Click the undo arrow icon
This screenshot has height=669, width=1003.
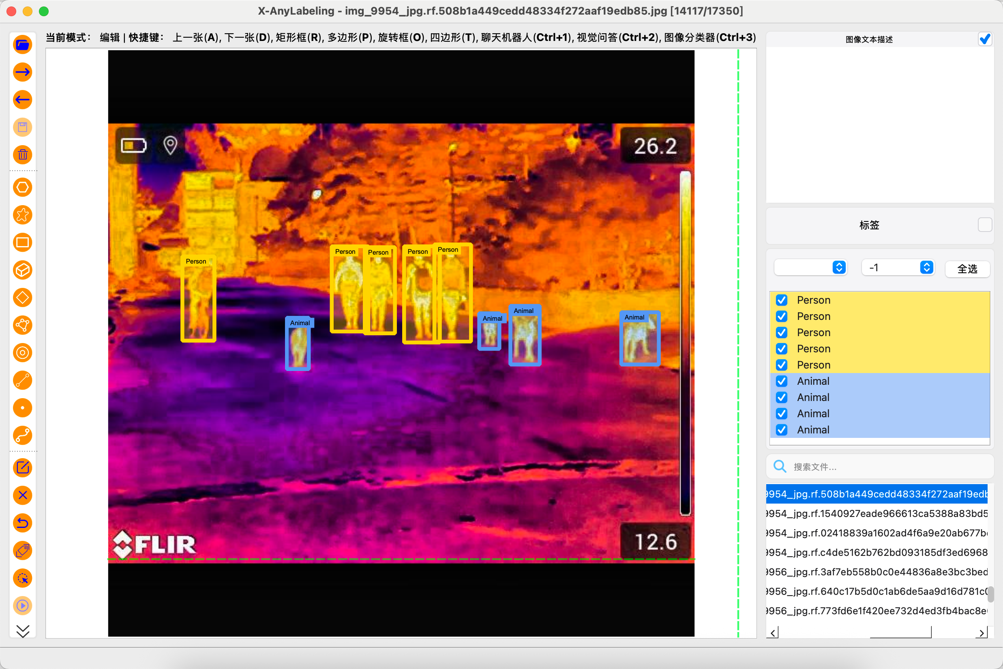point(23,523)
